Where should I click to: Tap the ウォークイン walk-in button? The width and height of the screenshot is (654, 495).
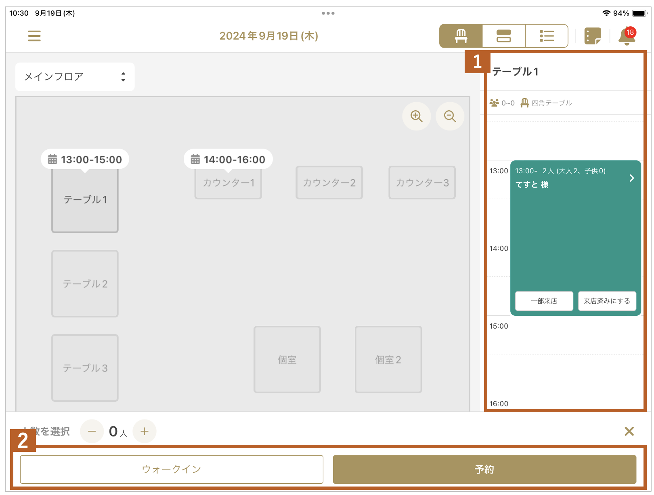172,469
